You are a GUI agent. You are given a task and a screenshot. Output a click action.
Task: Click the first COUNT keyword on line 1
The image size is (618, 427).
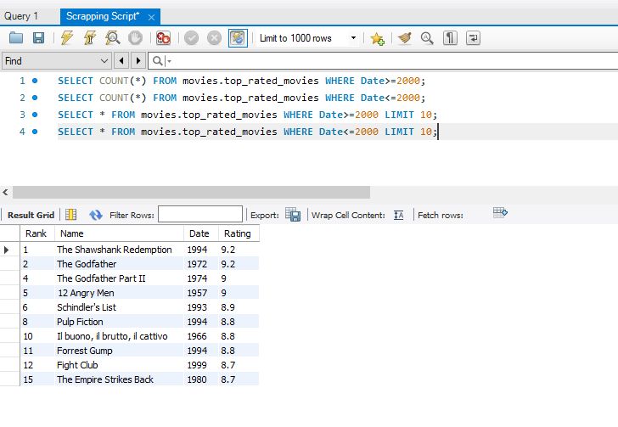[x=114, y=81]
